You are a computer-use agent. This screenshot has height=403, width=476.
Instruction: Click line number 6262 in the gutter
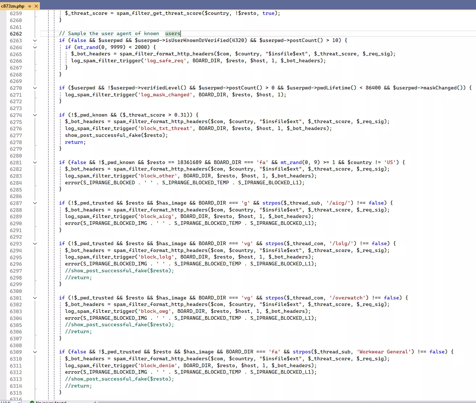tap(16, 34)
